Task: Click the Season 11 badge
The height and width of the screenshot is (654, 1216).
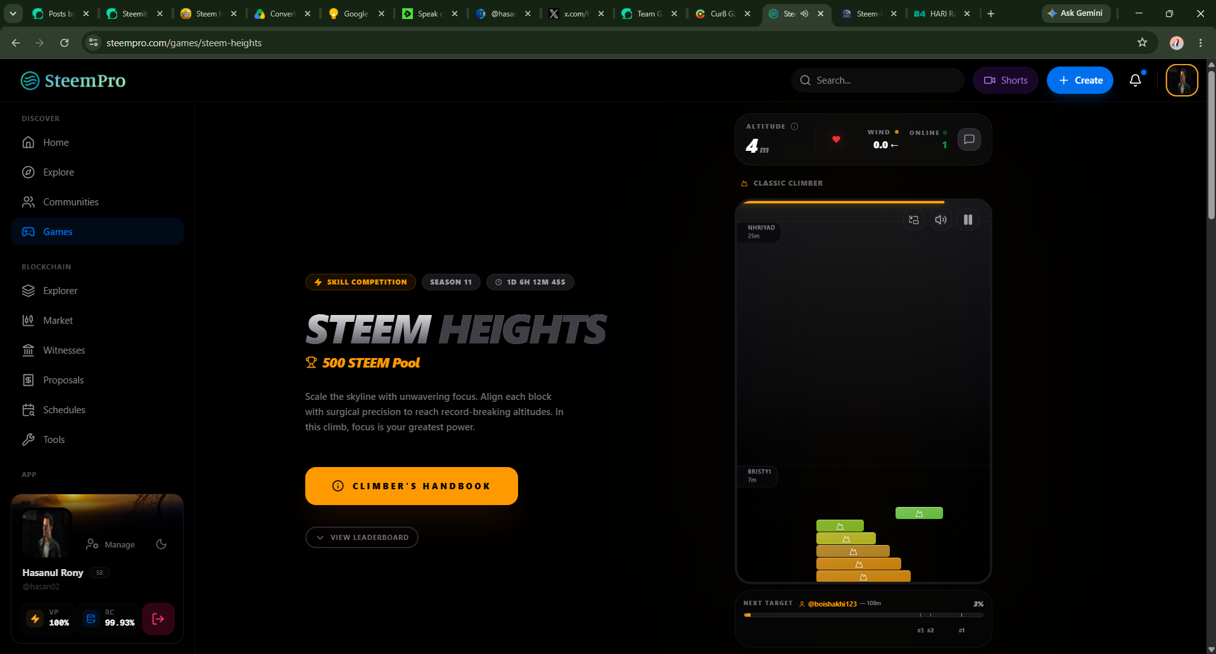Action: pyautogui.click(x=451, y=282)
